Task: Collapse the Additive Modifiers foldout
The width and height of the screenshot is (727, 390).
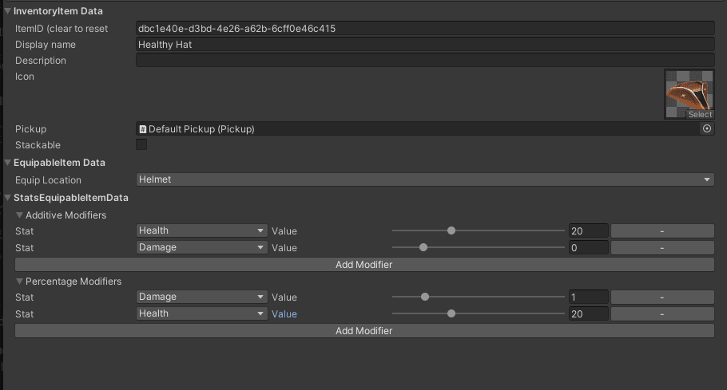Action: tap(20, 215)
